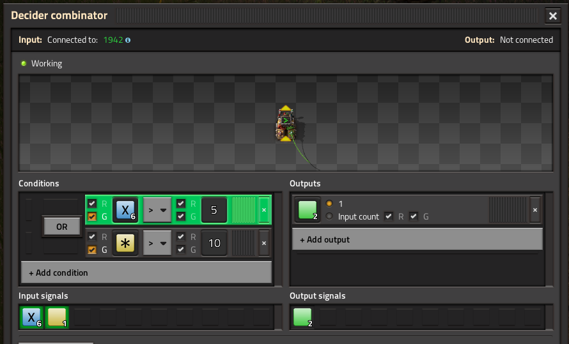Delete the output row using its x icon
Viewport: 569px width, 344px height.
pos(535,210)
